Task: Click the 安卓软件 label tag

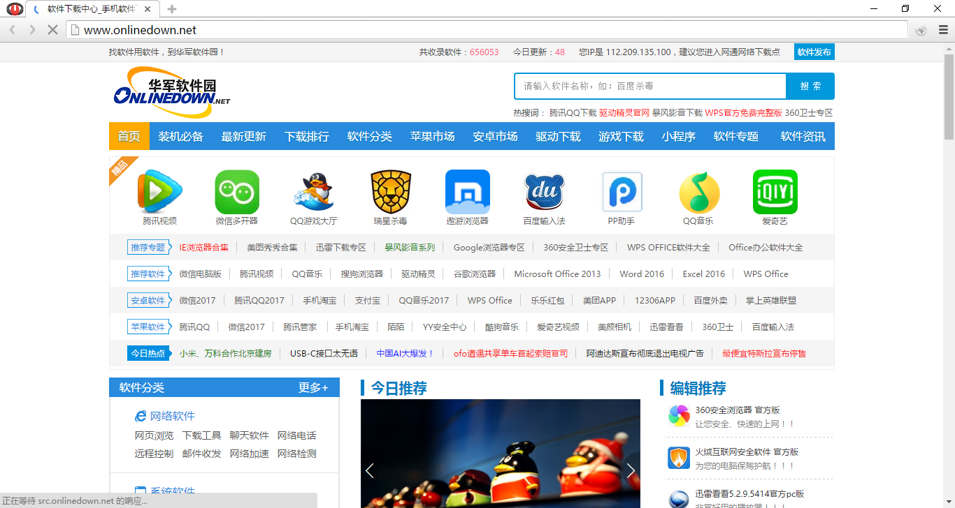Action: [148, 300]
